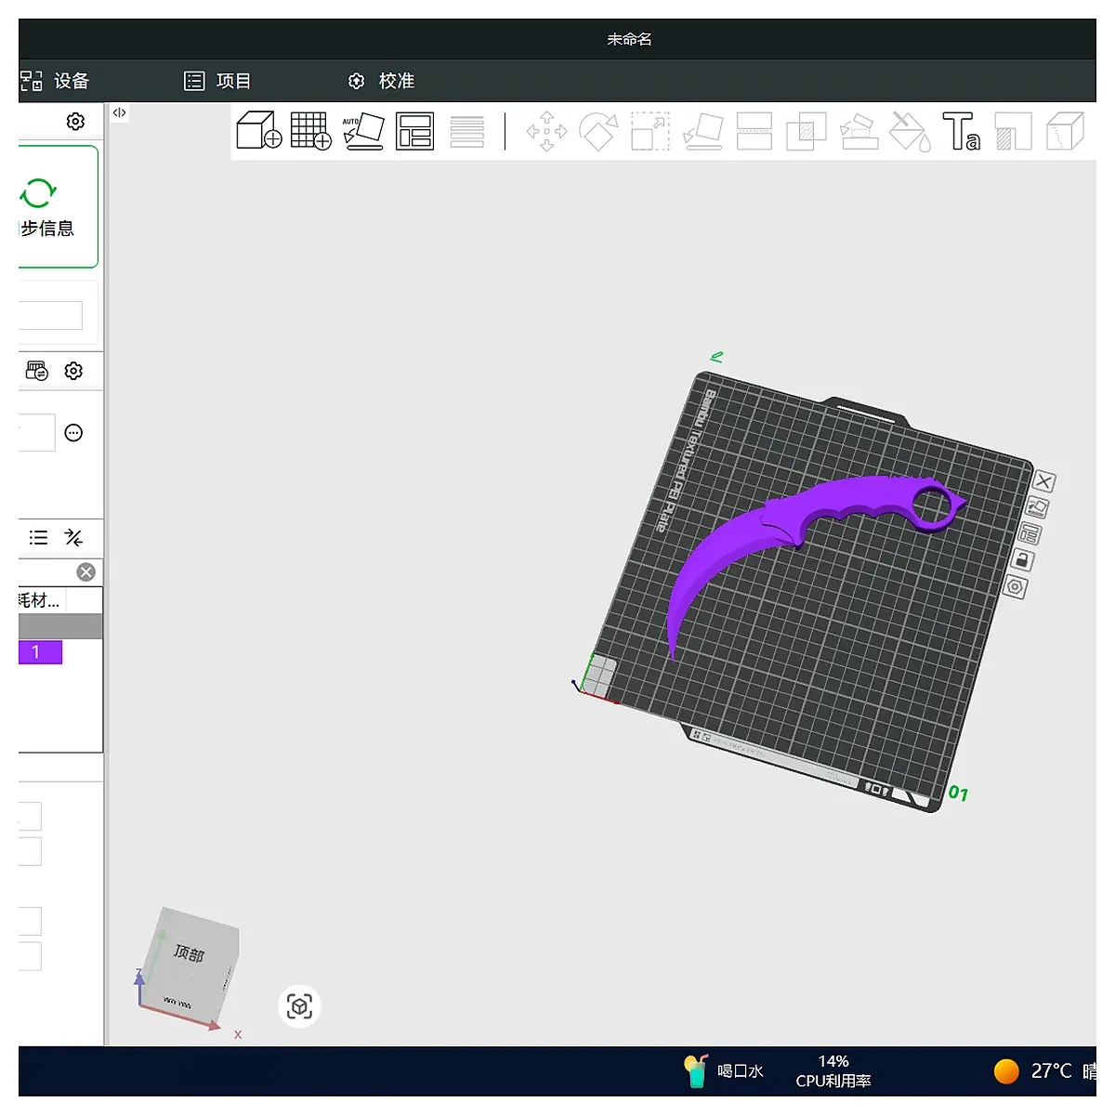The width and height of the screenshot is (1115, 1115).
Task: Edit the plate name pencil icon
Action: [x=716, y=357]
